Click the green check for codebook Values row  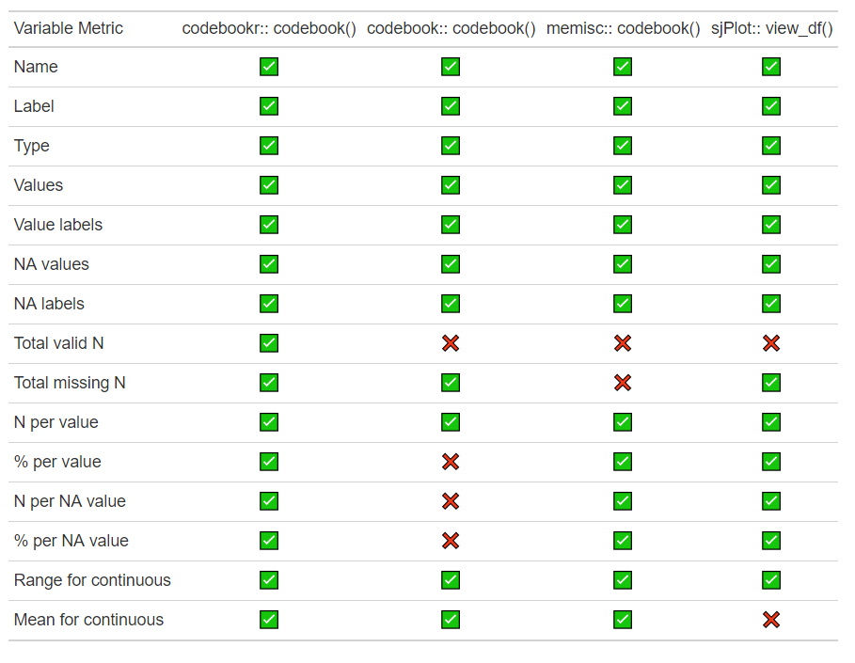coord(451,185)
